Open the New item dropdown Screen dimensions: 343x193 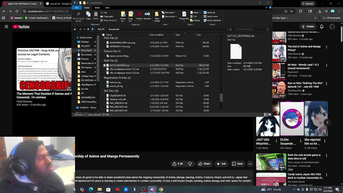(169, 13)
